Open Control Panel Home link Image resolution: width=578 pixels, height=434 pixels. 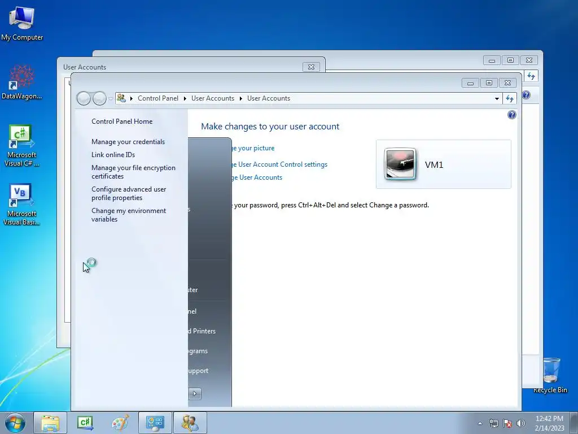click(x=122, y=121)
